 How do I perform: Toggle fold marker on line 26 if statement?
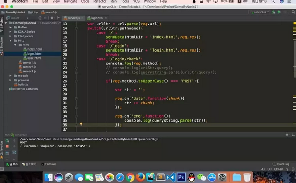76,81
